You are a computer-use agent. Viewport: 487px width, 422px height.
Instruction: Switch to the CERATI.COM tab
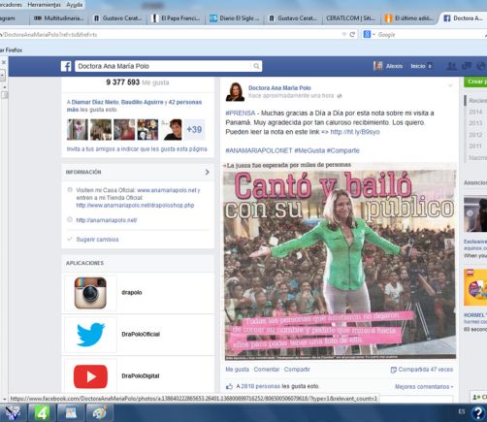click(x=350, y=18)
